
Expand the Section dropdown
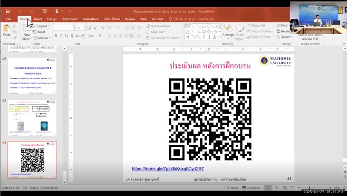[x=42, y=38]
